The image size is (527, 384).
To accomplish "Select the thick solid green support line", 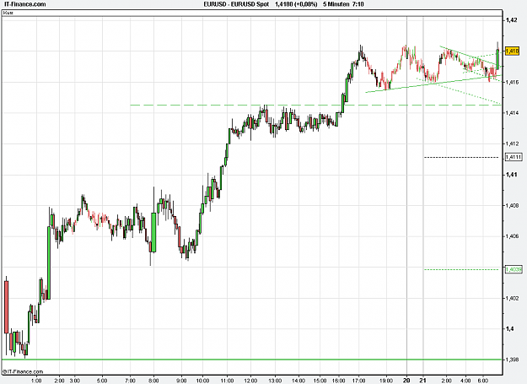I will [x=252, y=360].
